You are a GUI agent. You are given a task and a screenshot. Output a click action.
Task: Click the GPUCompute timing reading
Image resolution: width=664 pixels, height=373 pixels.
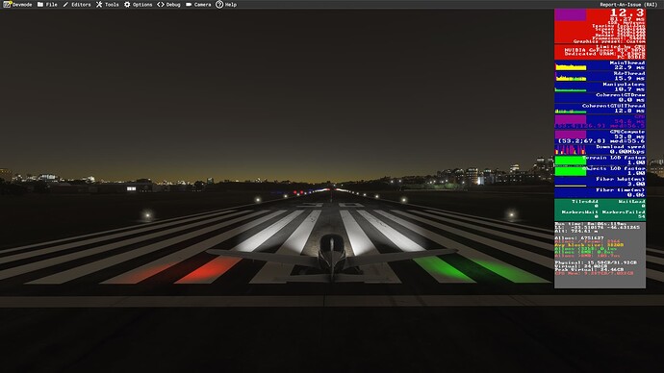point(601,137)
